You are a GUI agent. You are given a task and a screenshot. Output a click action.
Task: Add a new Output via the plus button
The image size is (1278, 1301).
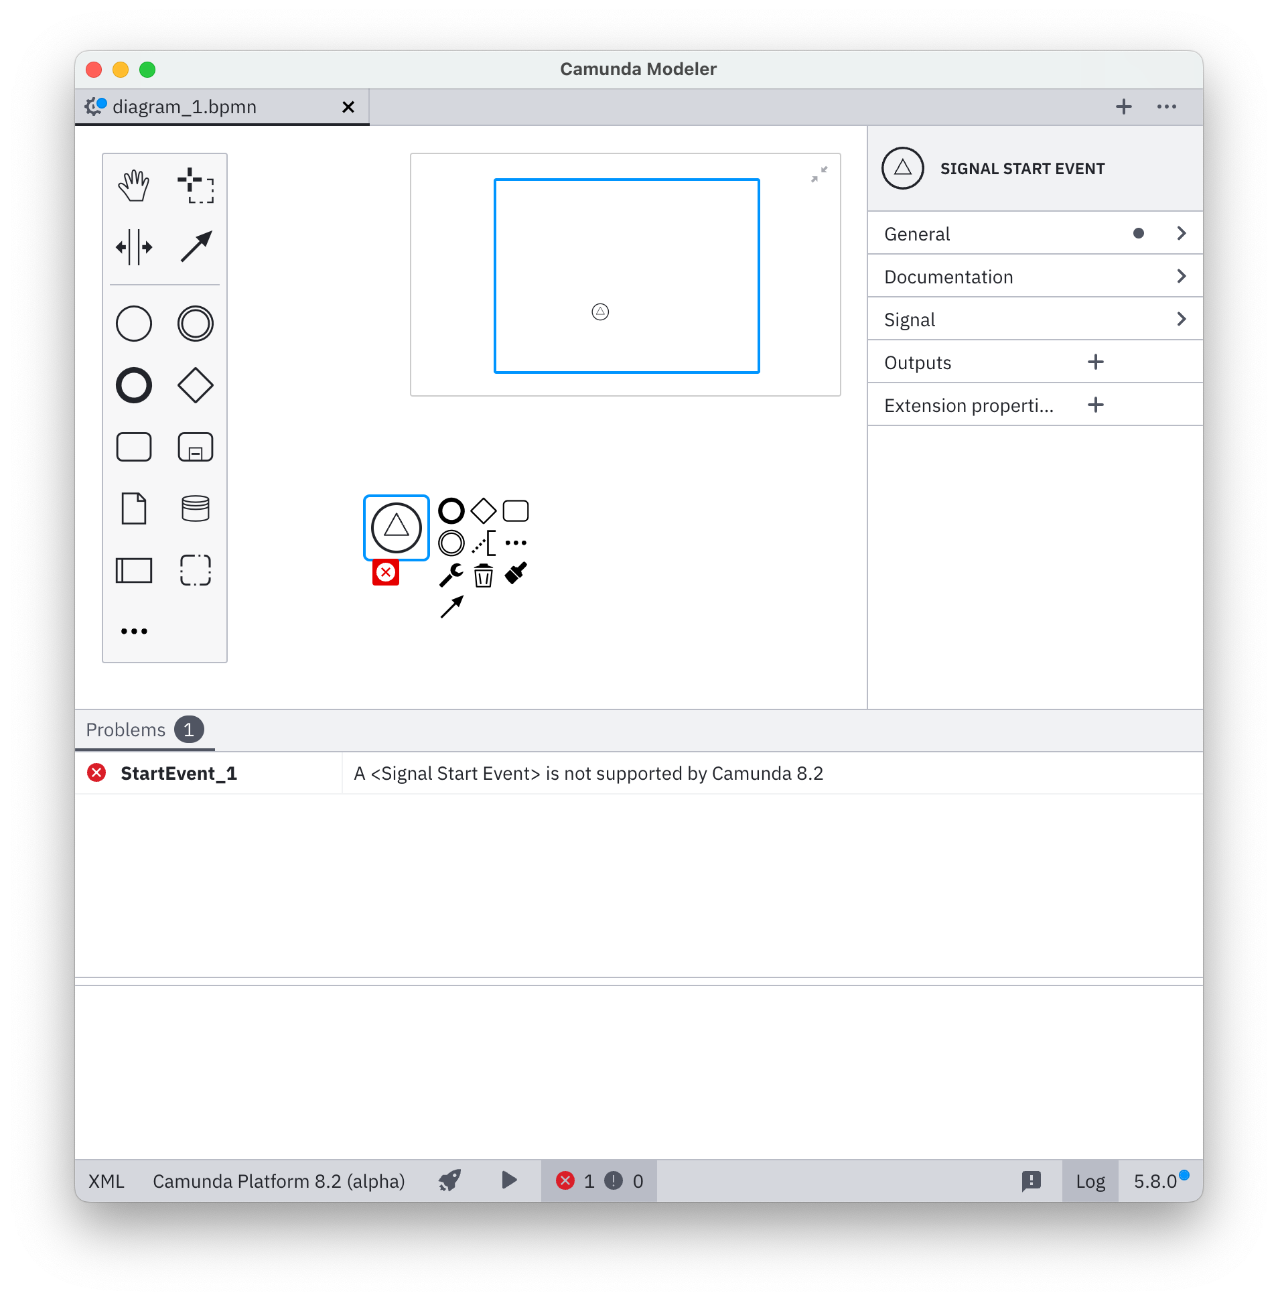click(1094, 362)
